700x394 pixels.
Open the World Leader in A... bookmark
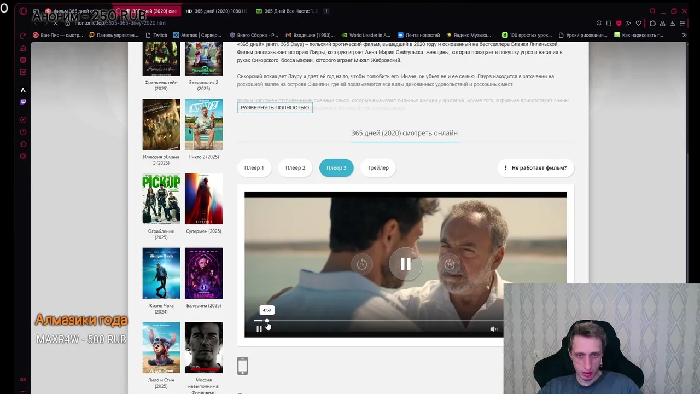pyautogui.click(x=365, y=35)
